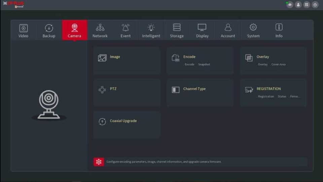Click the Snapshot link under Encode
Viewport: 323px width, 182px height.
click(204, 64)
